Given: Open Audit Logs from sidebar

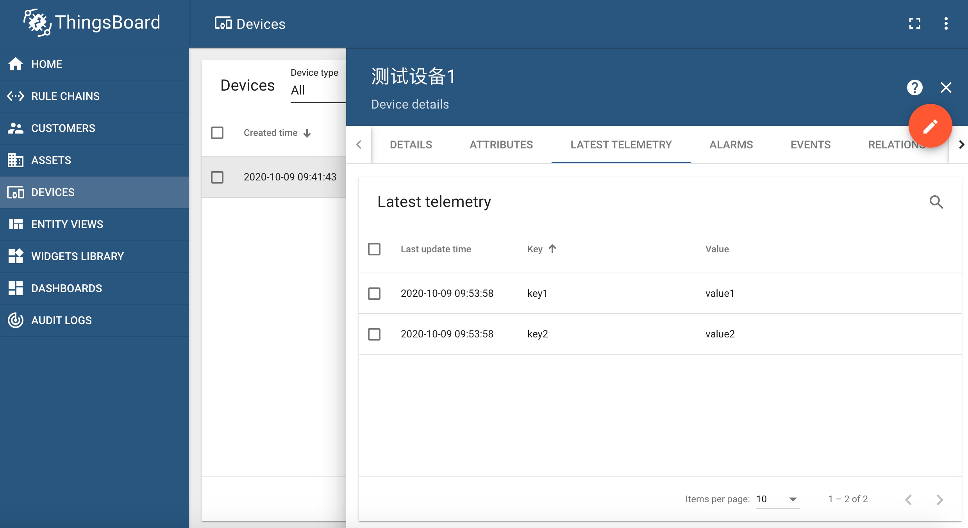Looking at the screenshot, I should pos(61,320).
